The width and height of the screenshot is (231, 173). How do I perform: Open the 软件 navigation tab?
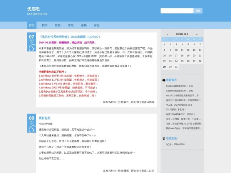pos(45,25)
